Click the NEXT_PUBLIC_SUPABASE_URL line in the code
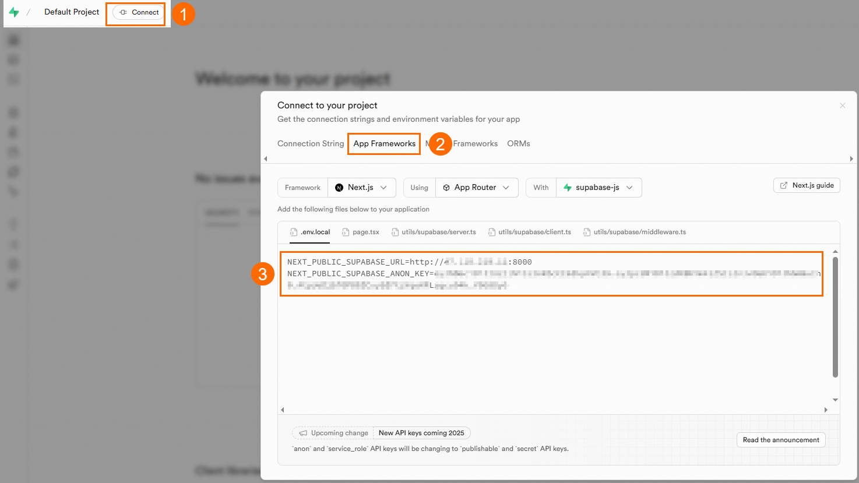Screen dimensions: 859x483 click(x=409, y=262)
